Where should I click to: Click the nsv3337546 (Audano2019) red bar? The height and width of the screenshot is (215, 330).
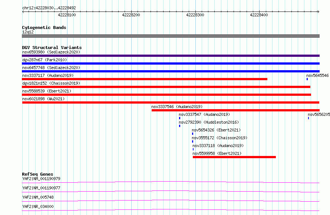(x=235, y=110)
